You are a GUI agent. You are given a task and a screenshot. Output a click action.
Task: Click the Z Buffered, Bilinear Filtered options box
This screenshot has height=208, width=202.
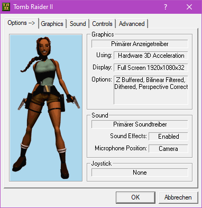pos(151,90)
